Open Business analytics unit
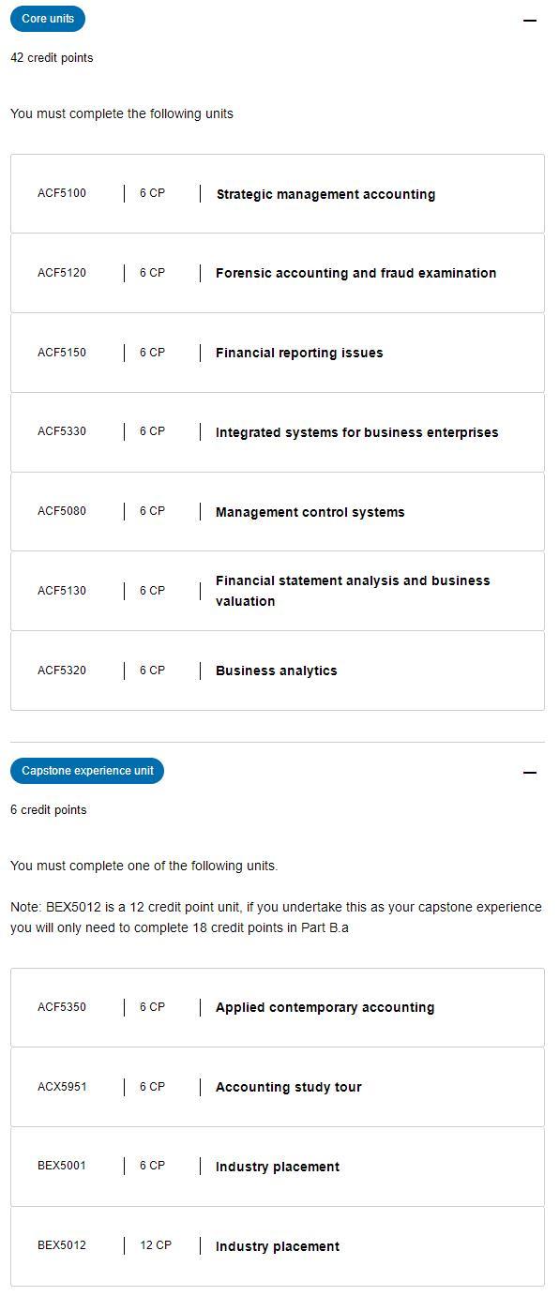This screenshot has width=559, height=1296. (x=278, y=671)
